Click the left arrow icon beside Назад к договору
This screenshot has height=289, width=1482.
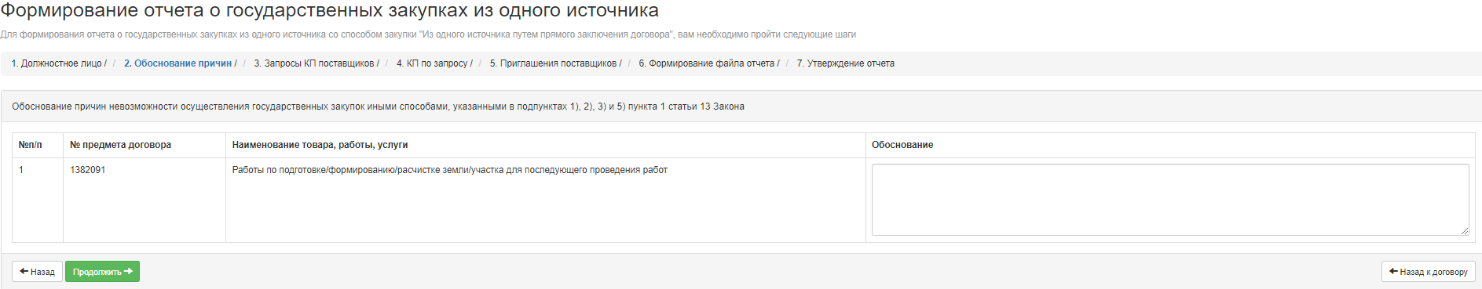click(x=1393, y=271)
